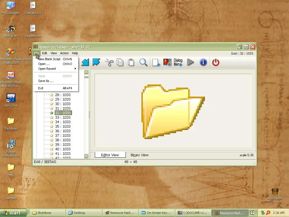The image size is (289, 217).
Task: Open Recycle Bin on desktop
Action: pos(275,194)
